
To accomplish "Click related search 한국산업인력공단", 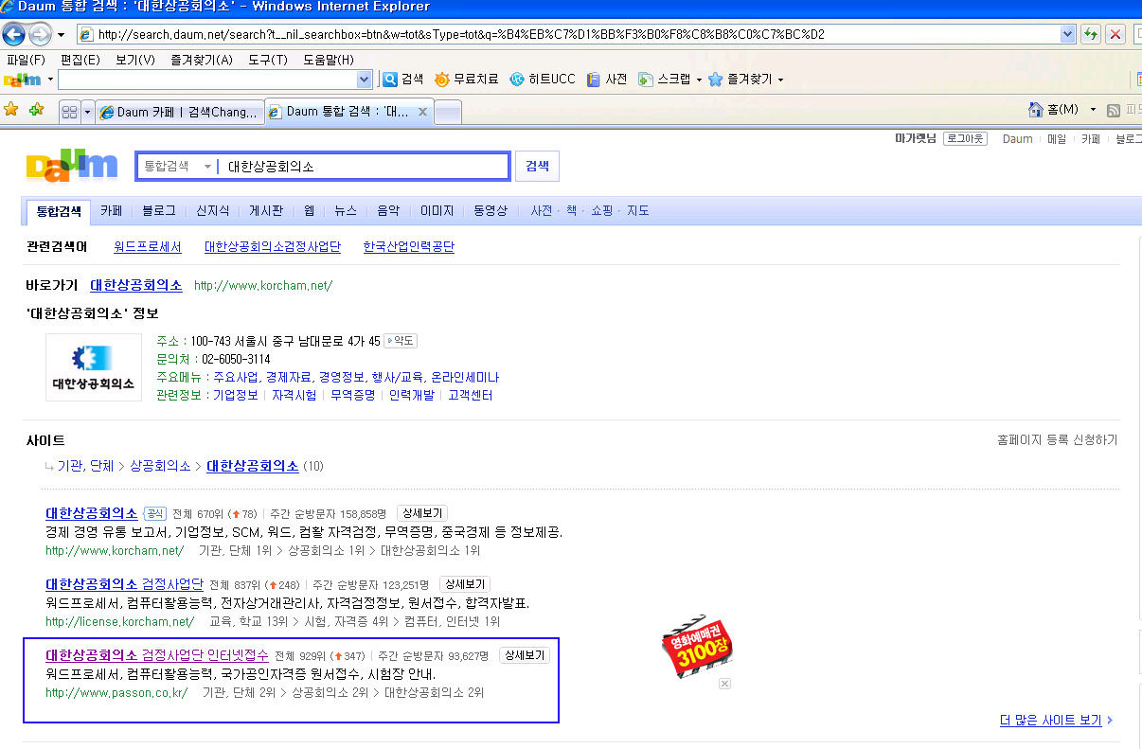I will point(409,247).
